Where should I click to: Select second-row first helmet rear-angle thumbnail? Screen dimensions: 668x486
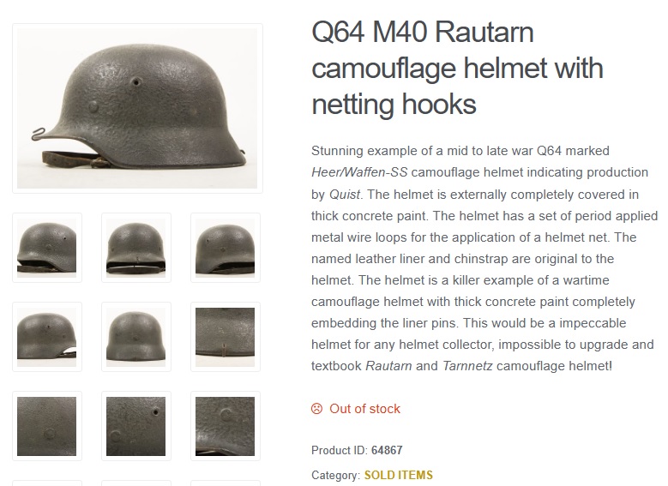47,337
